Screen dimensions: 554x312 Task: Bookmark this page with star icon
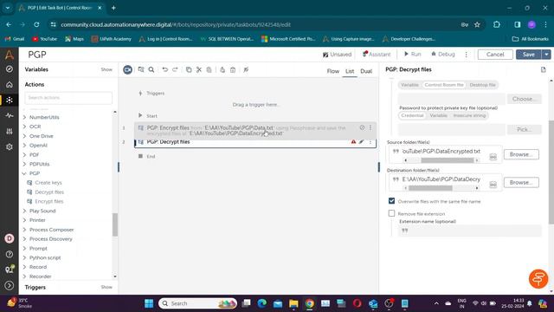477,25
